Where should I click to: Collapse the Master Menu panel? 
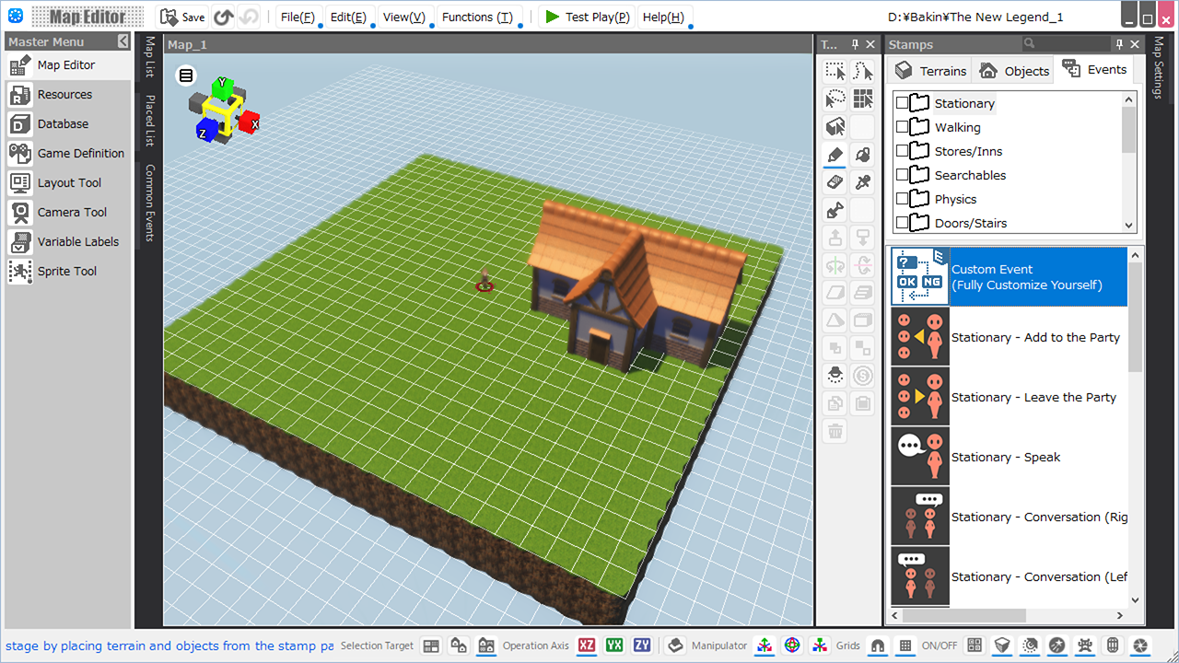click(123, 41)
